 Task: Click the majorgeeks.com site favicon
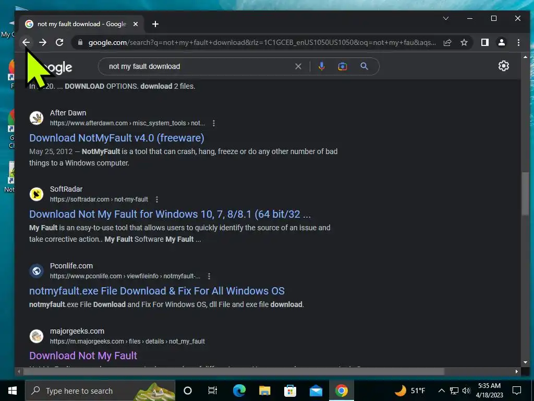[x=37, y=336]
